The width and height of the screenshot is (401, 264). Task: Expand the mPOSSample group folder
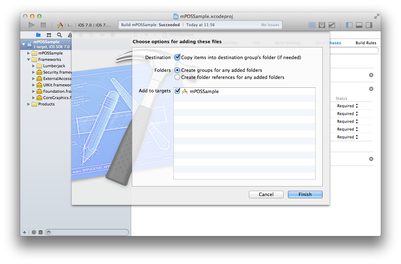[x=28, y=53]
